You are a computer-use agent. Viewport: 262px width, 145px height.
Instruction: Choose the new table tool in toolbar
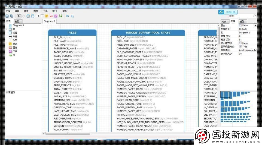point(28,16)
